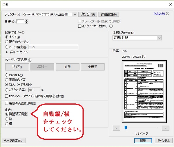Go to the next preview page arrow

coord(165,128)
